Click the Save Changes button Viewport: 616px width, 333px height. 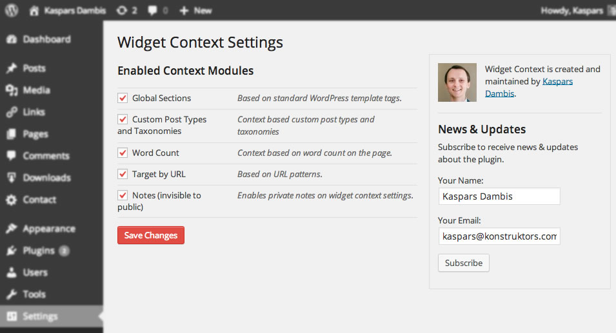[x=151, y=235]
